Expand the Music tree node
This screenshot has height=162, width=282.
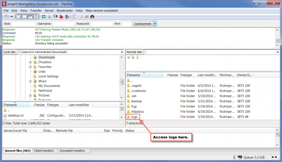pos(30,81)
